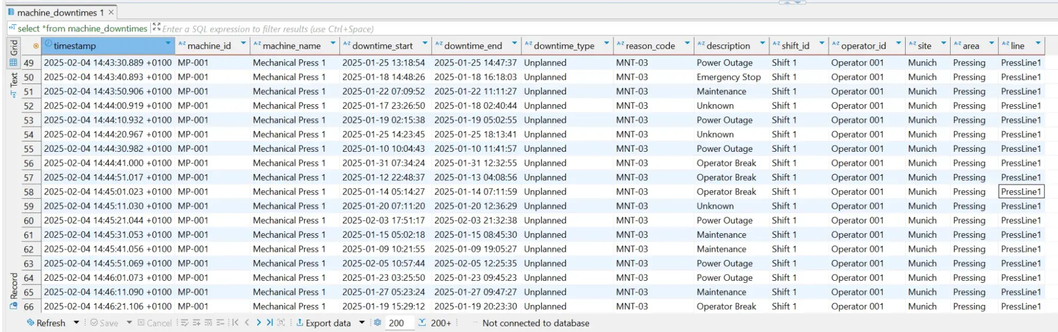Click the expand filter panel icon
The width and height of the screenshot is (1058, 332).
tap(156, 27)
